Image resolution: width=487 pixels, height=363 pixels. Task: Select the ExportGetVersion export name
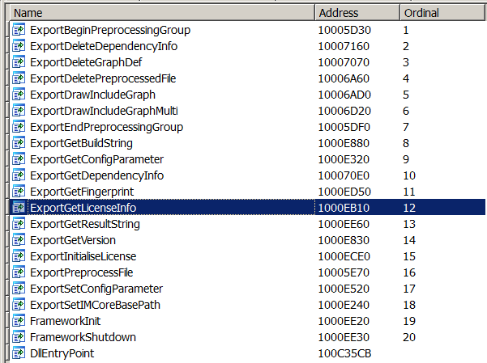(73, 240)
